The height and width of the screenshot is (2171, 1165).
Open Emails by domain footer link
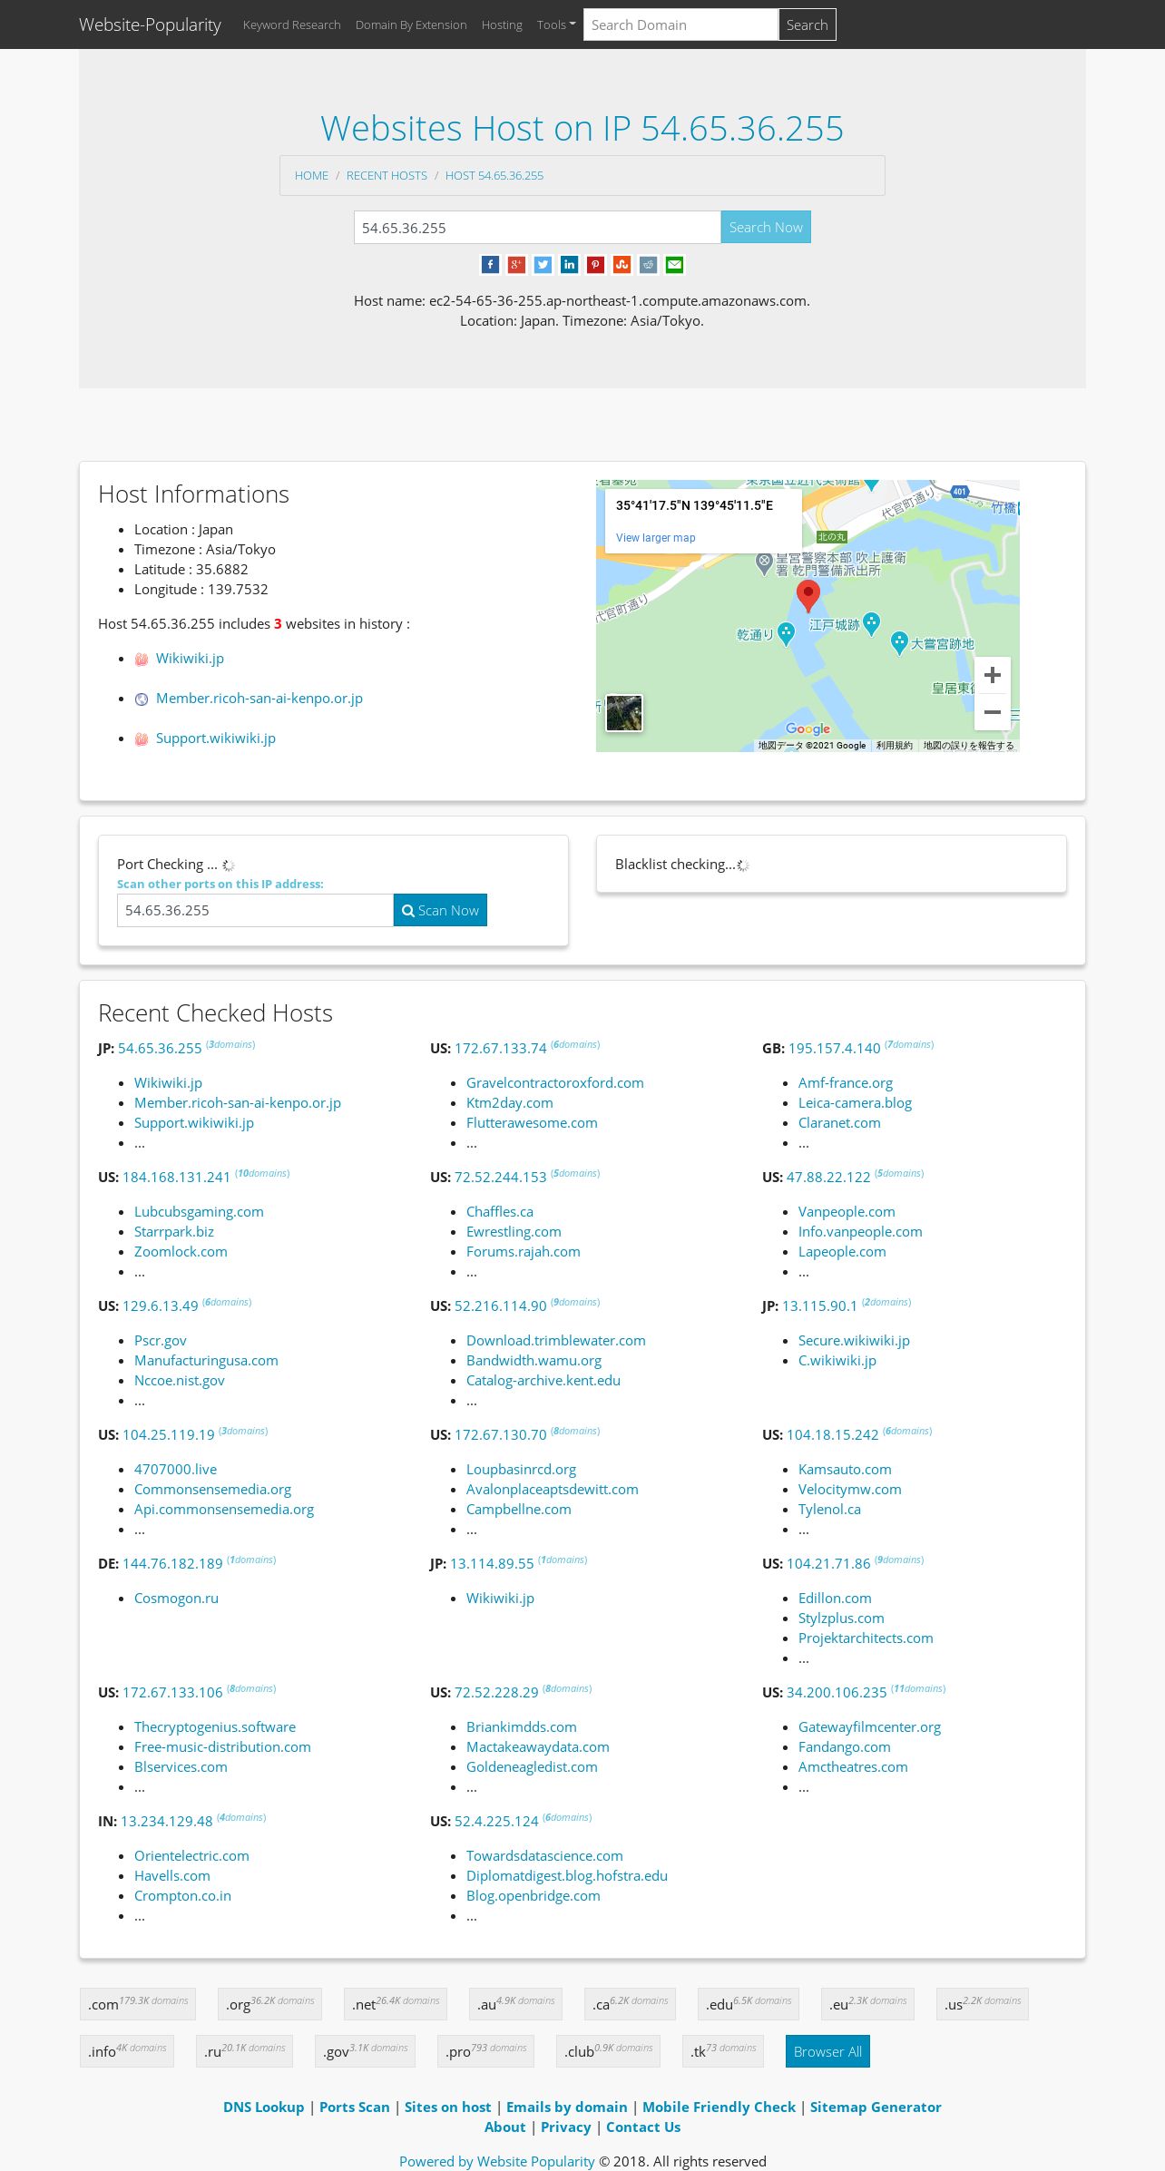pos(567,2107)
